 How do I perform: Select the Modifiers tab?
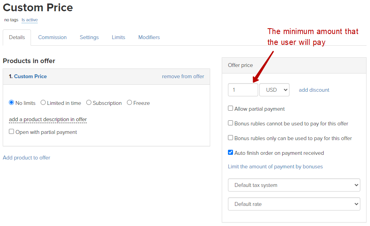pyautogui.click(x=149, y=38)
